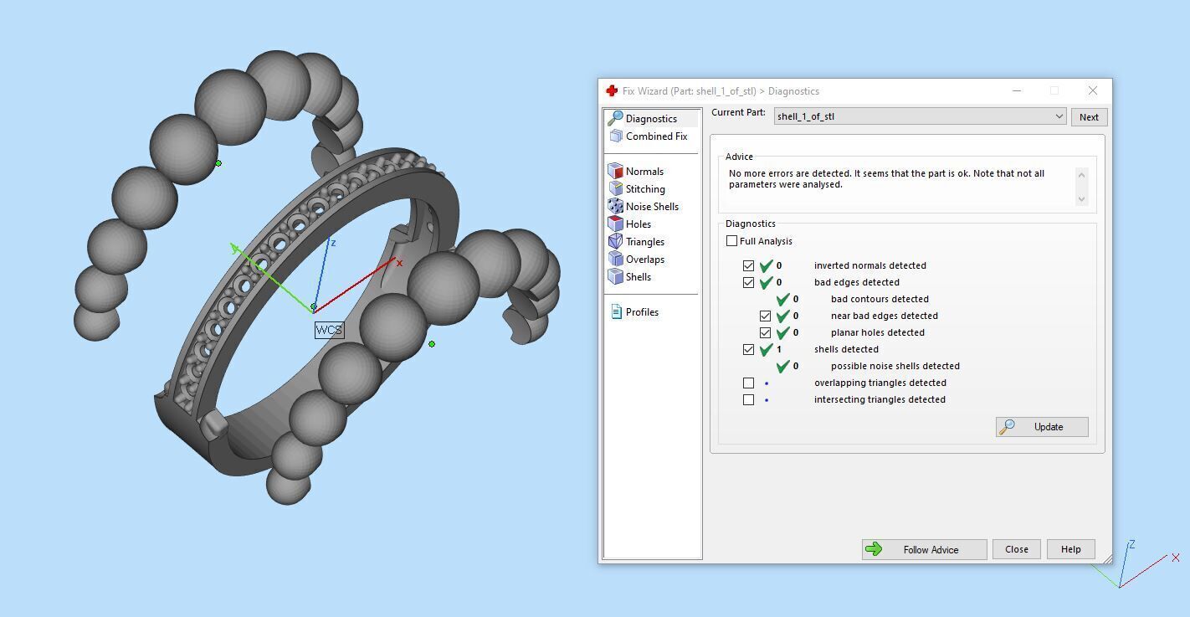Image resolution: width=1190 pixels, height=617 pixels.
Task: Open Diagnostics magnifier icon in sidebar
Action: tap(615, 118)
